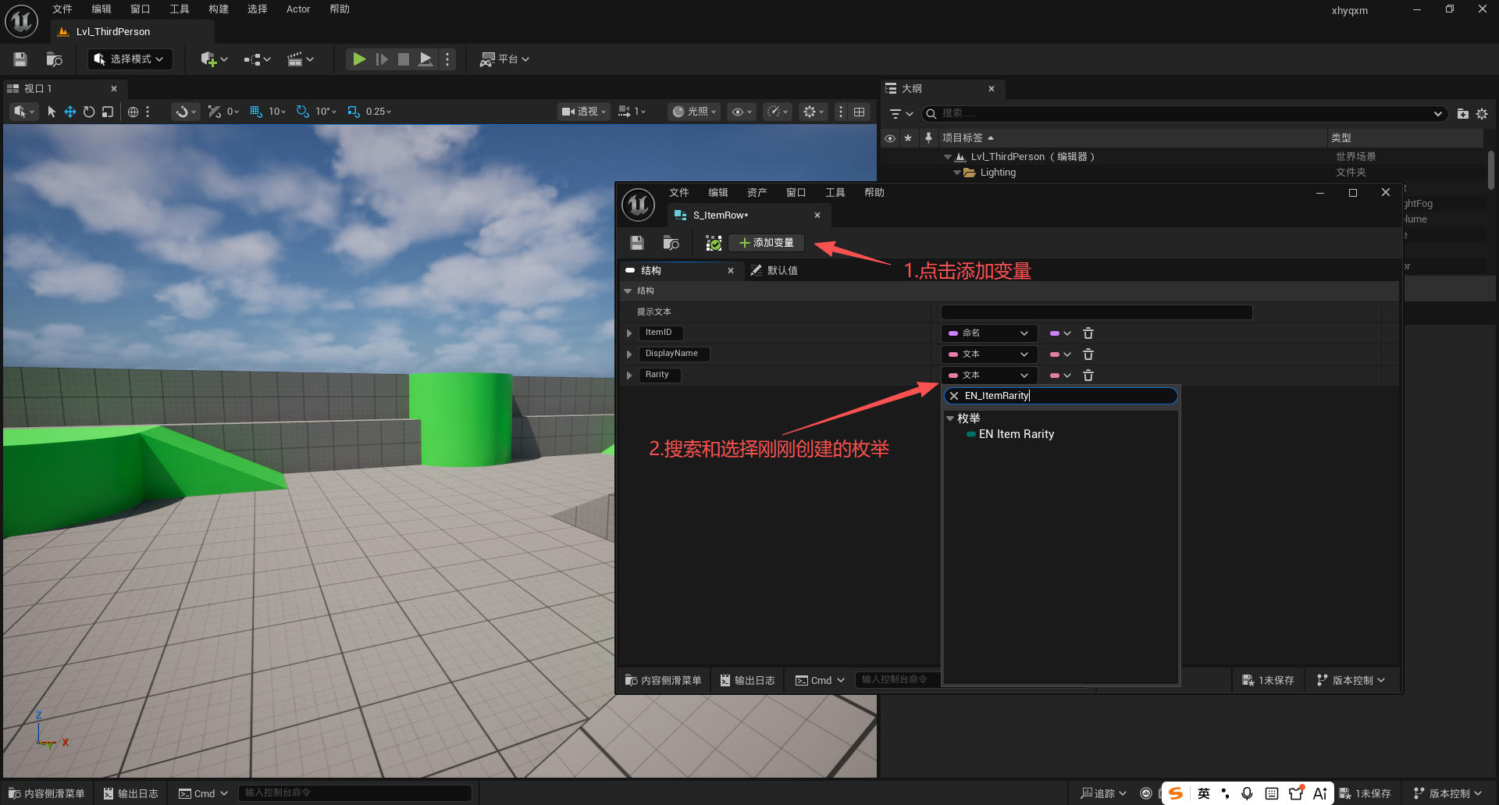Open the Lit view mode dropdown

(694, 112)
